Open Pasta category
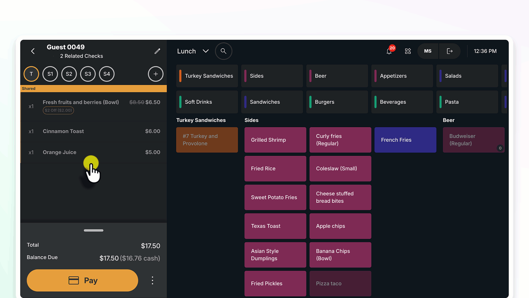The image size is (529, 298). 467,102
